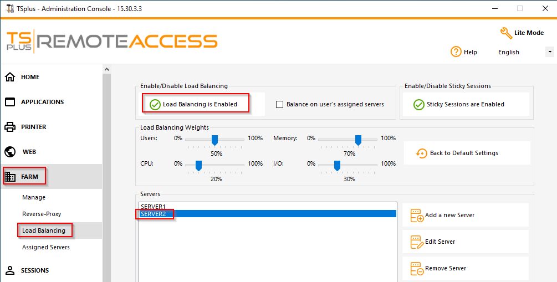Toggle Load Balancing is Enabled button
The image size is (557, 282).
(194, 104)
